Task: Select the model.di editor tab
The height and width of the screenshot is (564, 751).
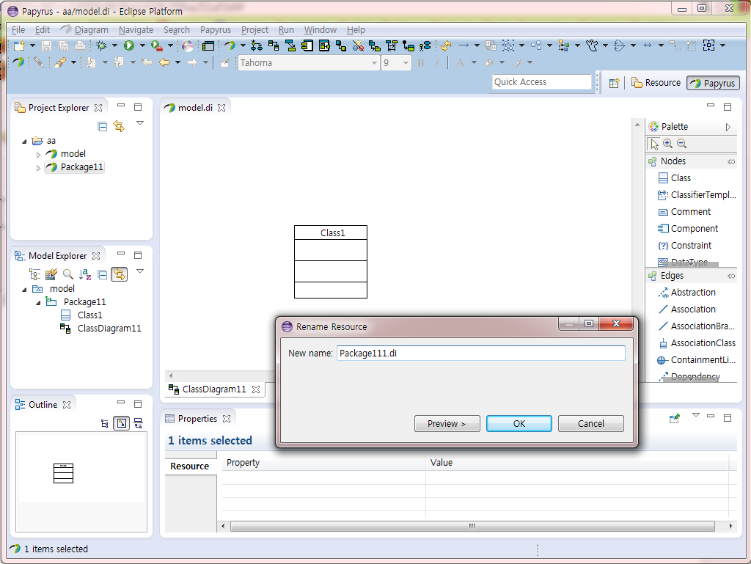Action: pos(195,108)
